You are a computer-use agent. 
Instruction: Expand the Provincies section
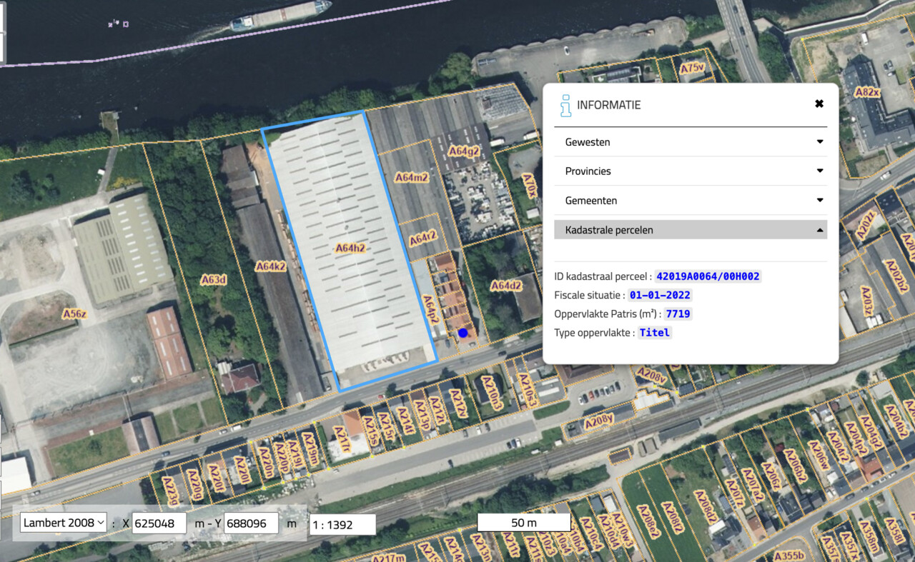[x=691, y=171]
